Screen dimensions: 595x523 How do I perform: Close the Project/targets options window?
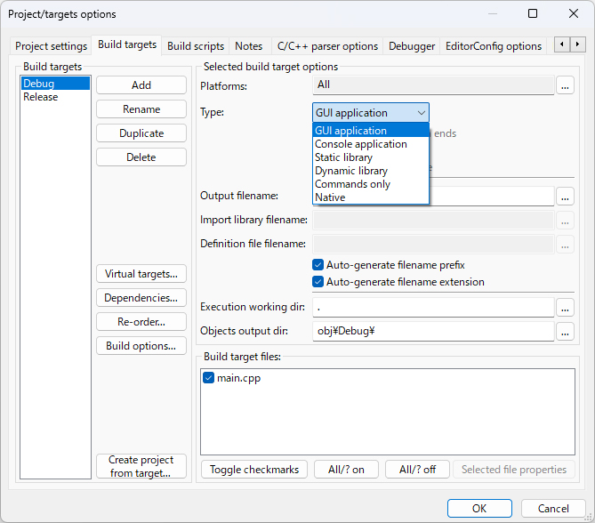pos(574,13)
